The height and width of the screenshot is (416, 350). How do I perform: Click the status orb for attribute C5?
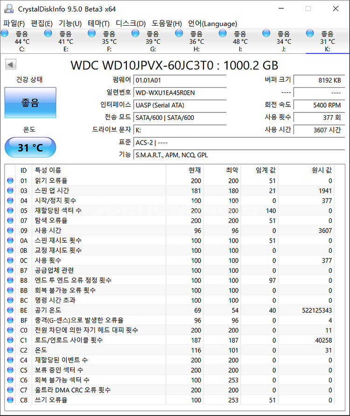click(x=10, y=370)
